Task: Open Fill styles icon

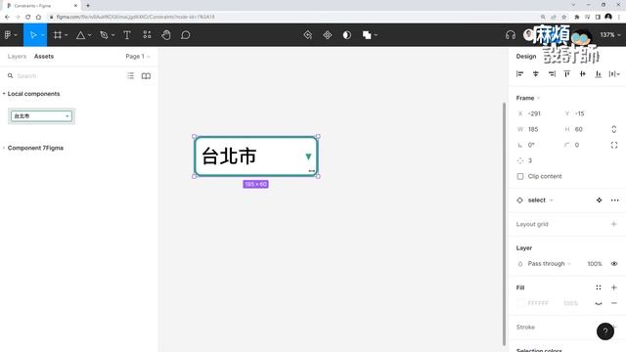Action: point(599,287)
